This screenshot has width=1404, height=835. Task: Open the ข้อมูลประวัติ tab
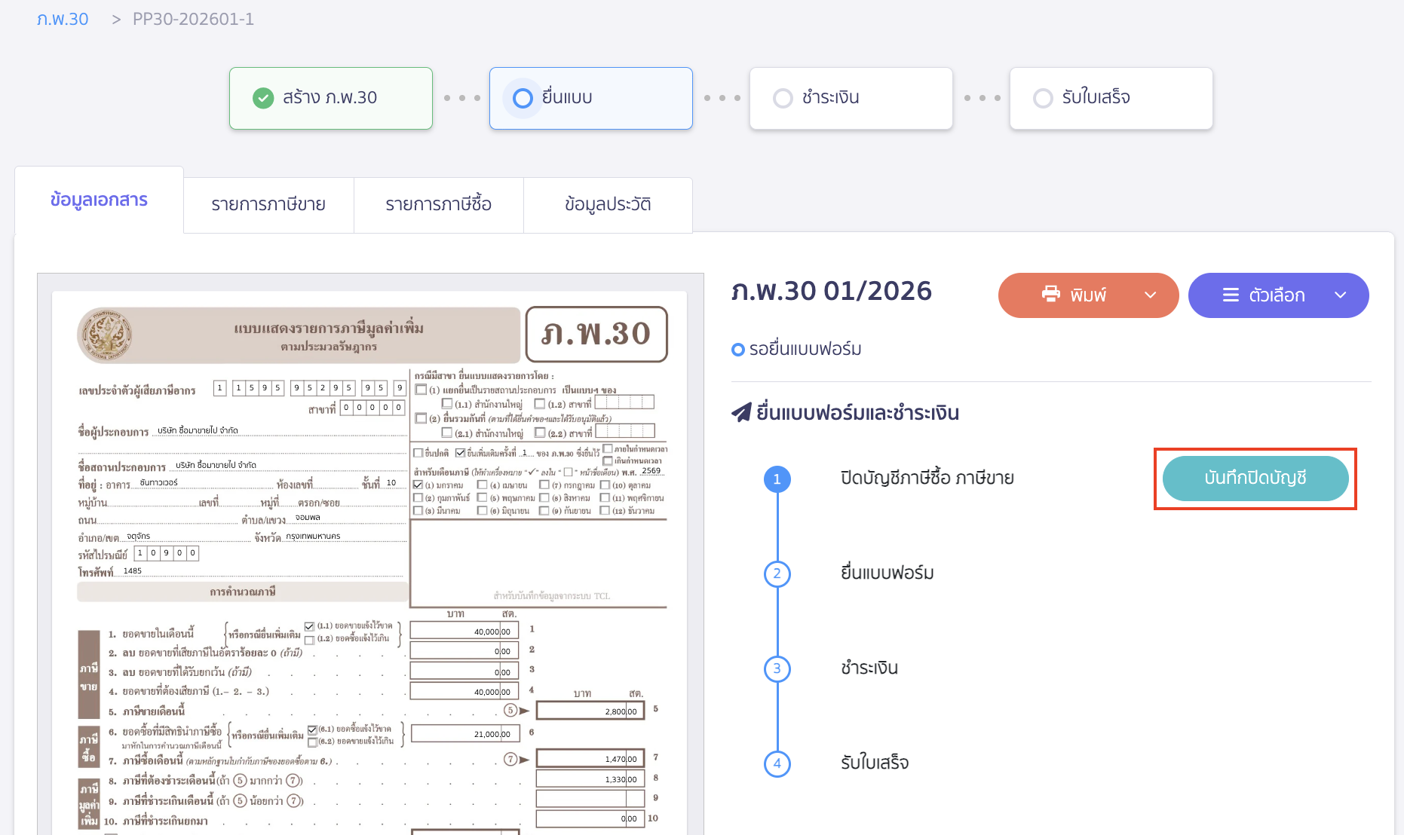point(608,203)
